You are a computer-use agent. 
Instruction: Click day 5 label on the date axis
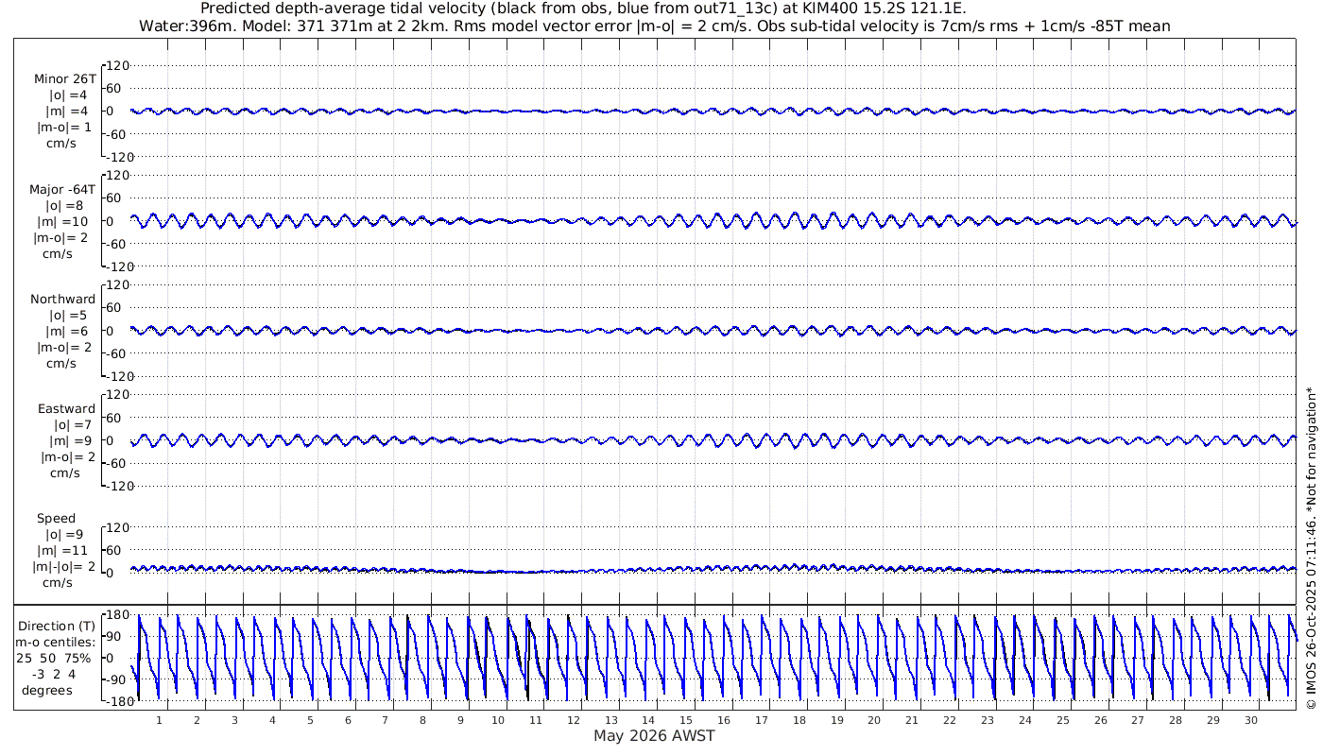310,719
